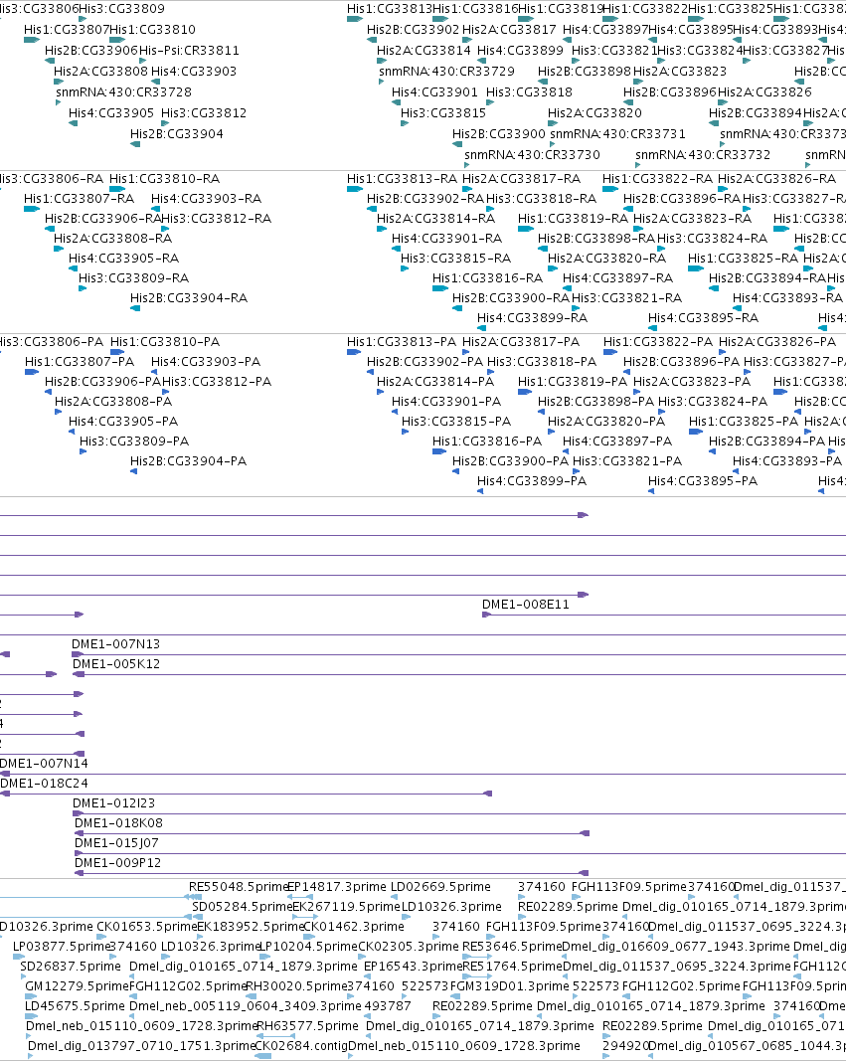Select the His2B:CG33898 gene label

[x=585, y=72]
